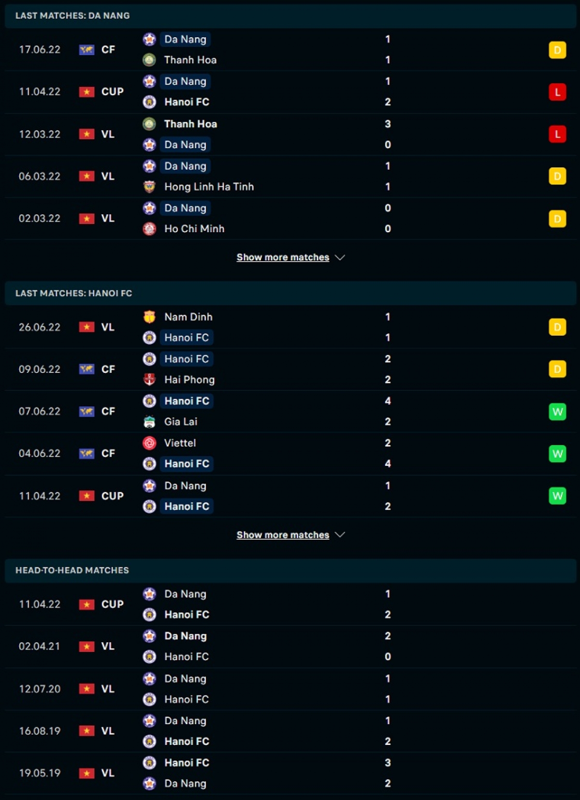Click the chevron beside Hanoi FC's show more
Screen dimensions: 580x800
pos(340,534)
